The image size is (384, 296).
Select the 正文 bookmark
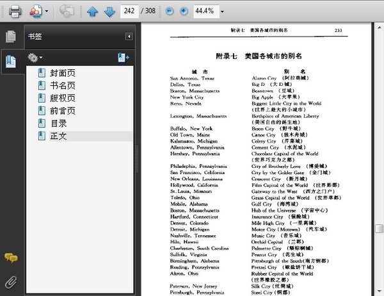tap(58, 136)
